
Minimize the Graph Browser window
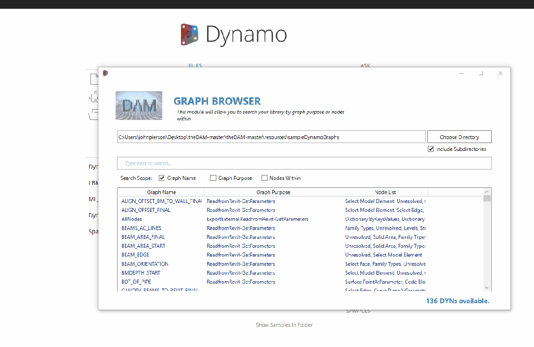click(x=462, y=73)
